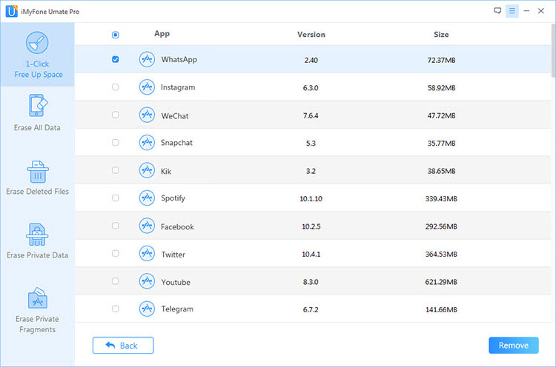Viewport: 556px width, 367px height.
Task: Click the 7.6.4 version value
Action: [x=311, y=115]
